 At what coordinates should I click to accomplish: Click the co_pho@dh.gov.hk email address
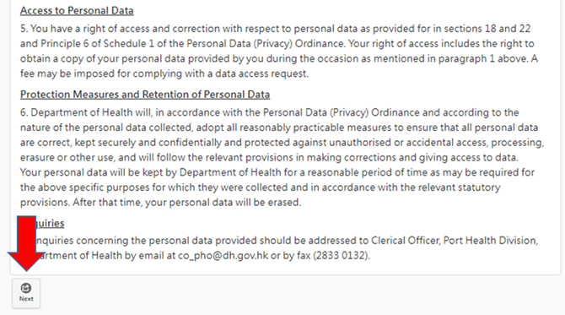[x=223, y=256]
